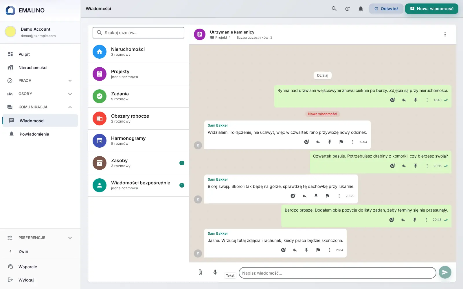This screenshot has height=289, width=463.
Task: Open Nieruchomości in the sidebar menu
Action: pos(40,68)
